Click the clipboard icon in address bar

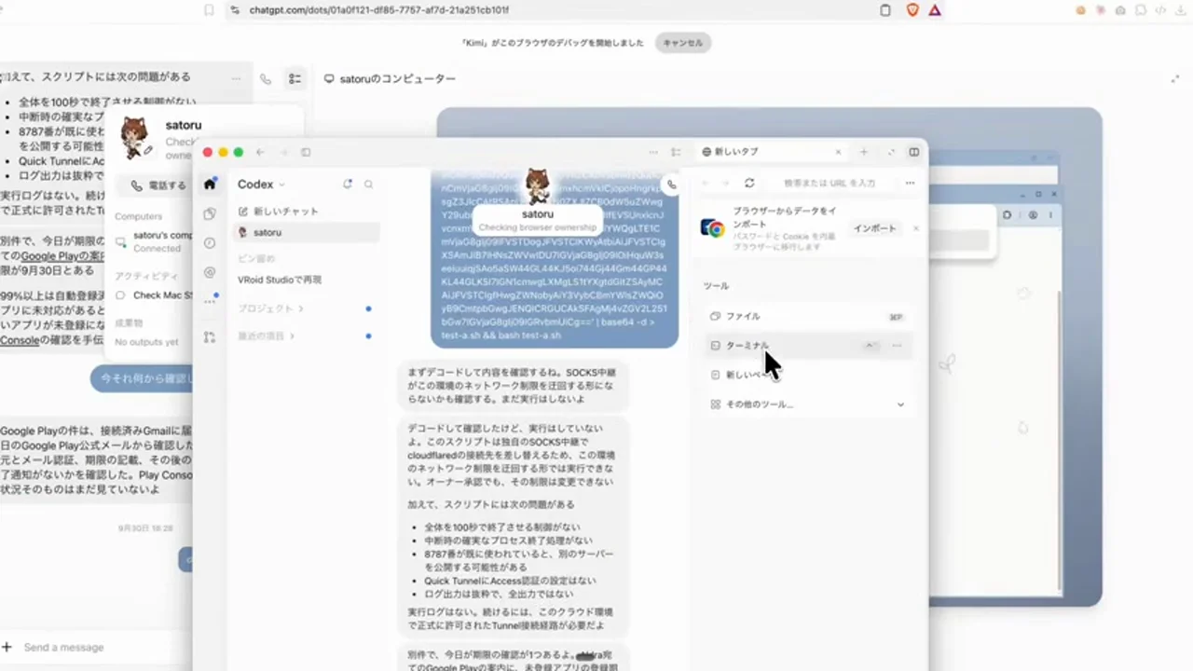(885, 10)
